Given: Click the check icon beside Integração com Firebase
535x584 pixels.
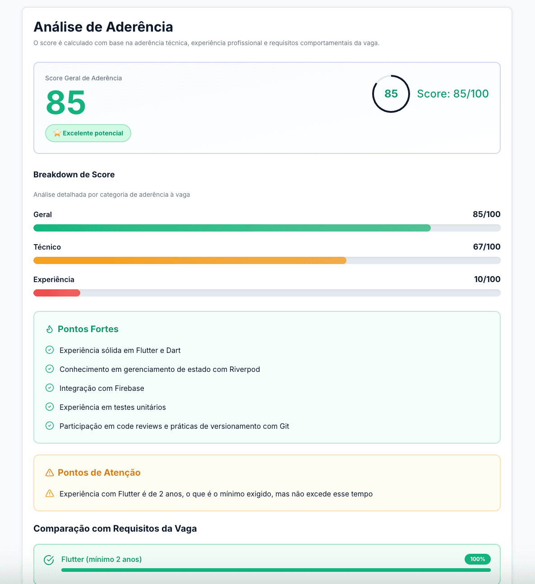Looking at the screenshot, I should click(50, 388).
